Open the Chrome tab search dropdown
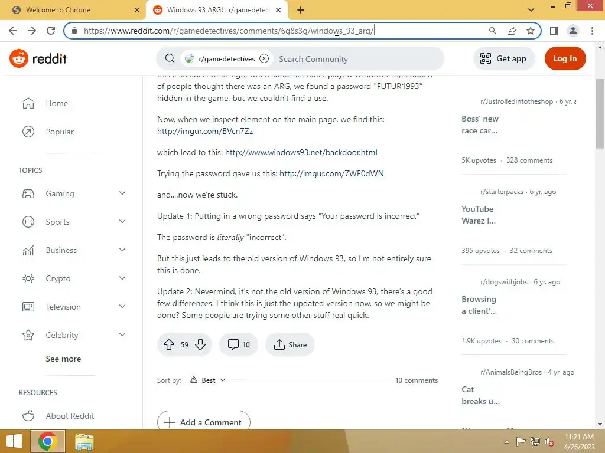This screenshot has height=453, width=605. coord(531,10)
